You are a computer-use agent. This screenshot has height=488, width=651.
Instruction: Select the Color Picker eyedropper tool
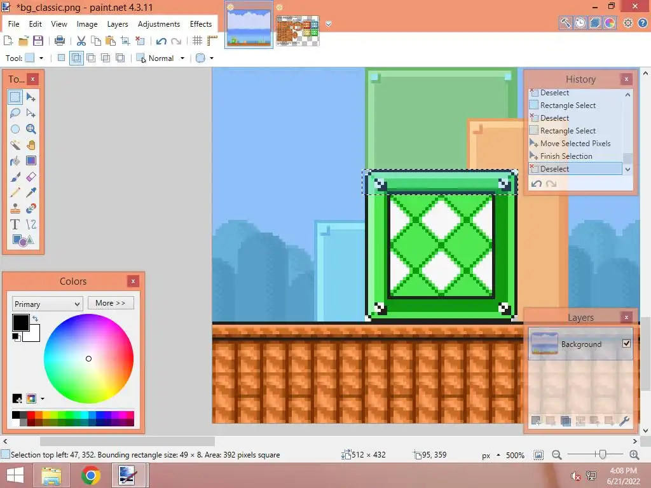[31, 192]
